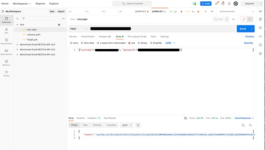Viewport: 265px width, 150px height.
Task: Click the star icon on kiss collection
Action: click(59, 25)
